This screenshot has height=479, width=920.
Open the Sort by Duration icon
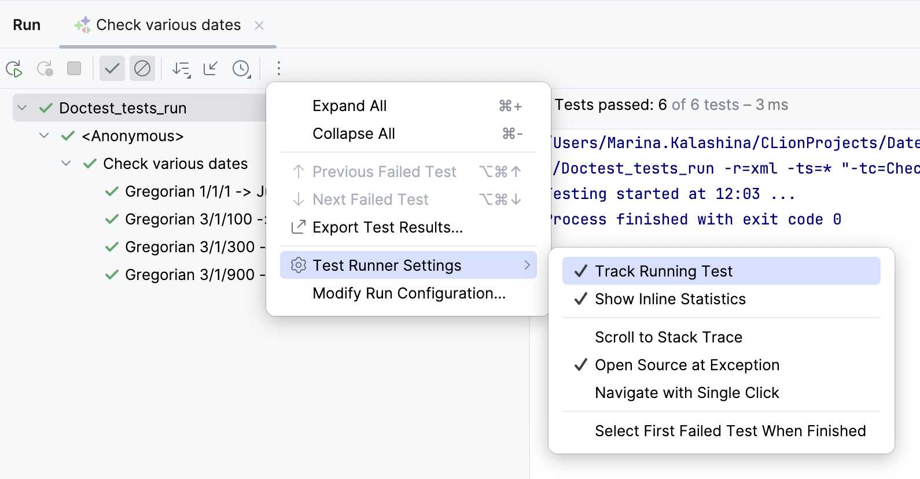(x=180, y=68)
